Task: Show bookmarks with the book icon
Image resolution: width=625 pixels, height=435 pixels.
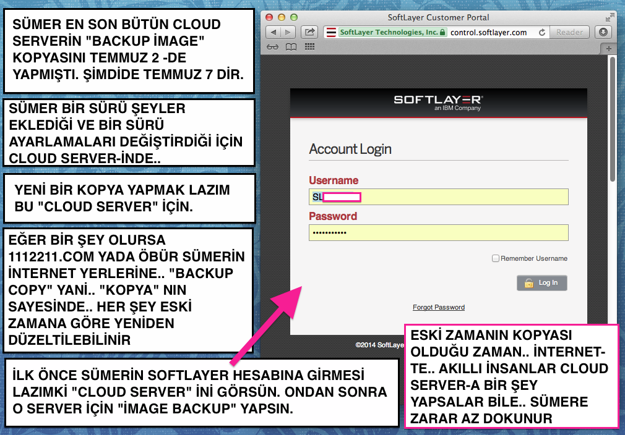Action: [x=291, y=47]
